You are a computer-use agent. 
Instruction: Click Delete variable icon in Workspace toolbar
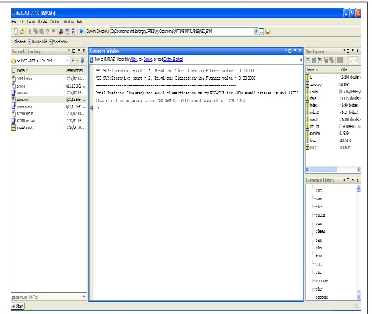point(331,60)
